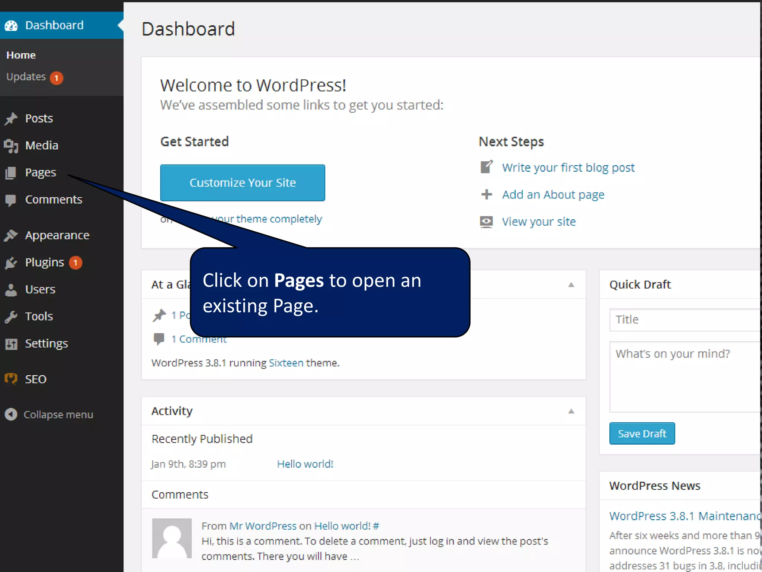This screenshot has width=762, height=572.
Task: Click the Posts pushpin icon in sidebar
Action: tap(11, 119)
